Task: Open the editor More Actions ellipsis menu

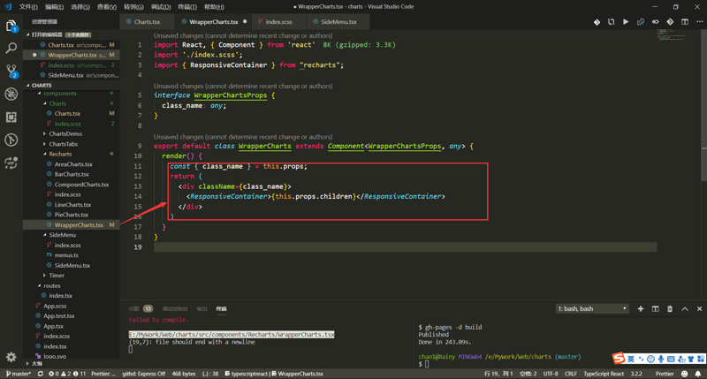Action: click(x=699, y=21)
